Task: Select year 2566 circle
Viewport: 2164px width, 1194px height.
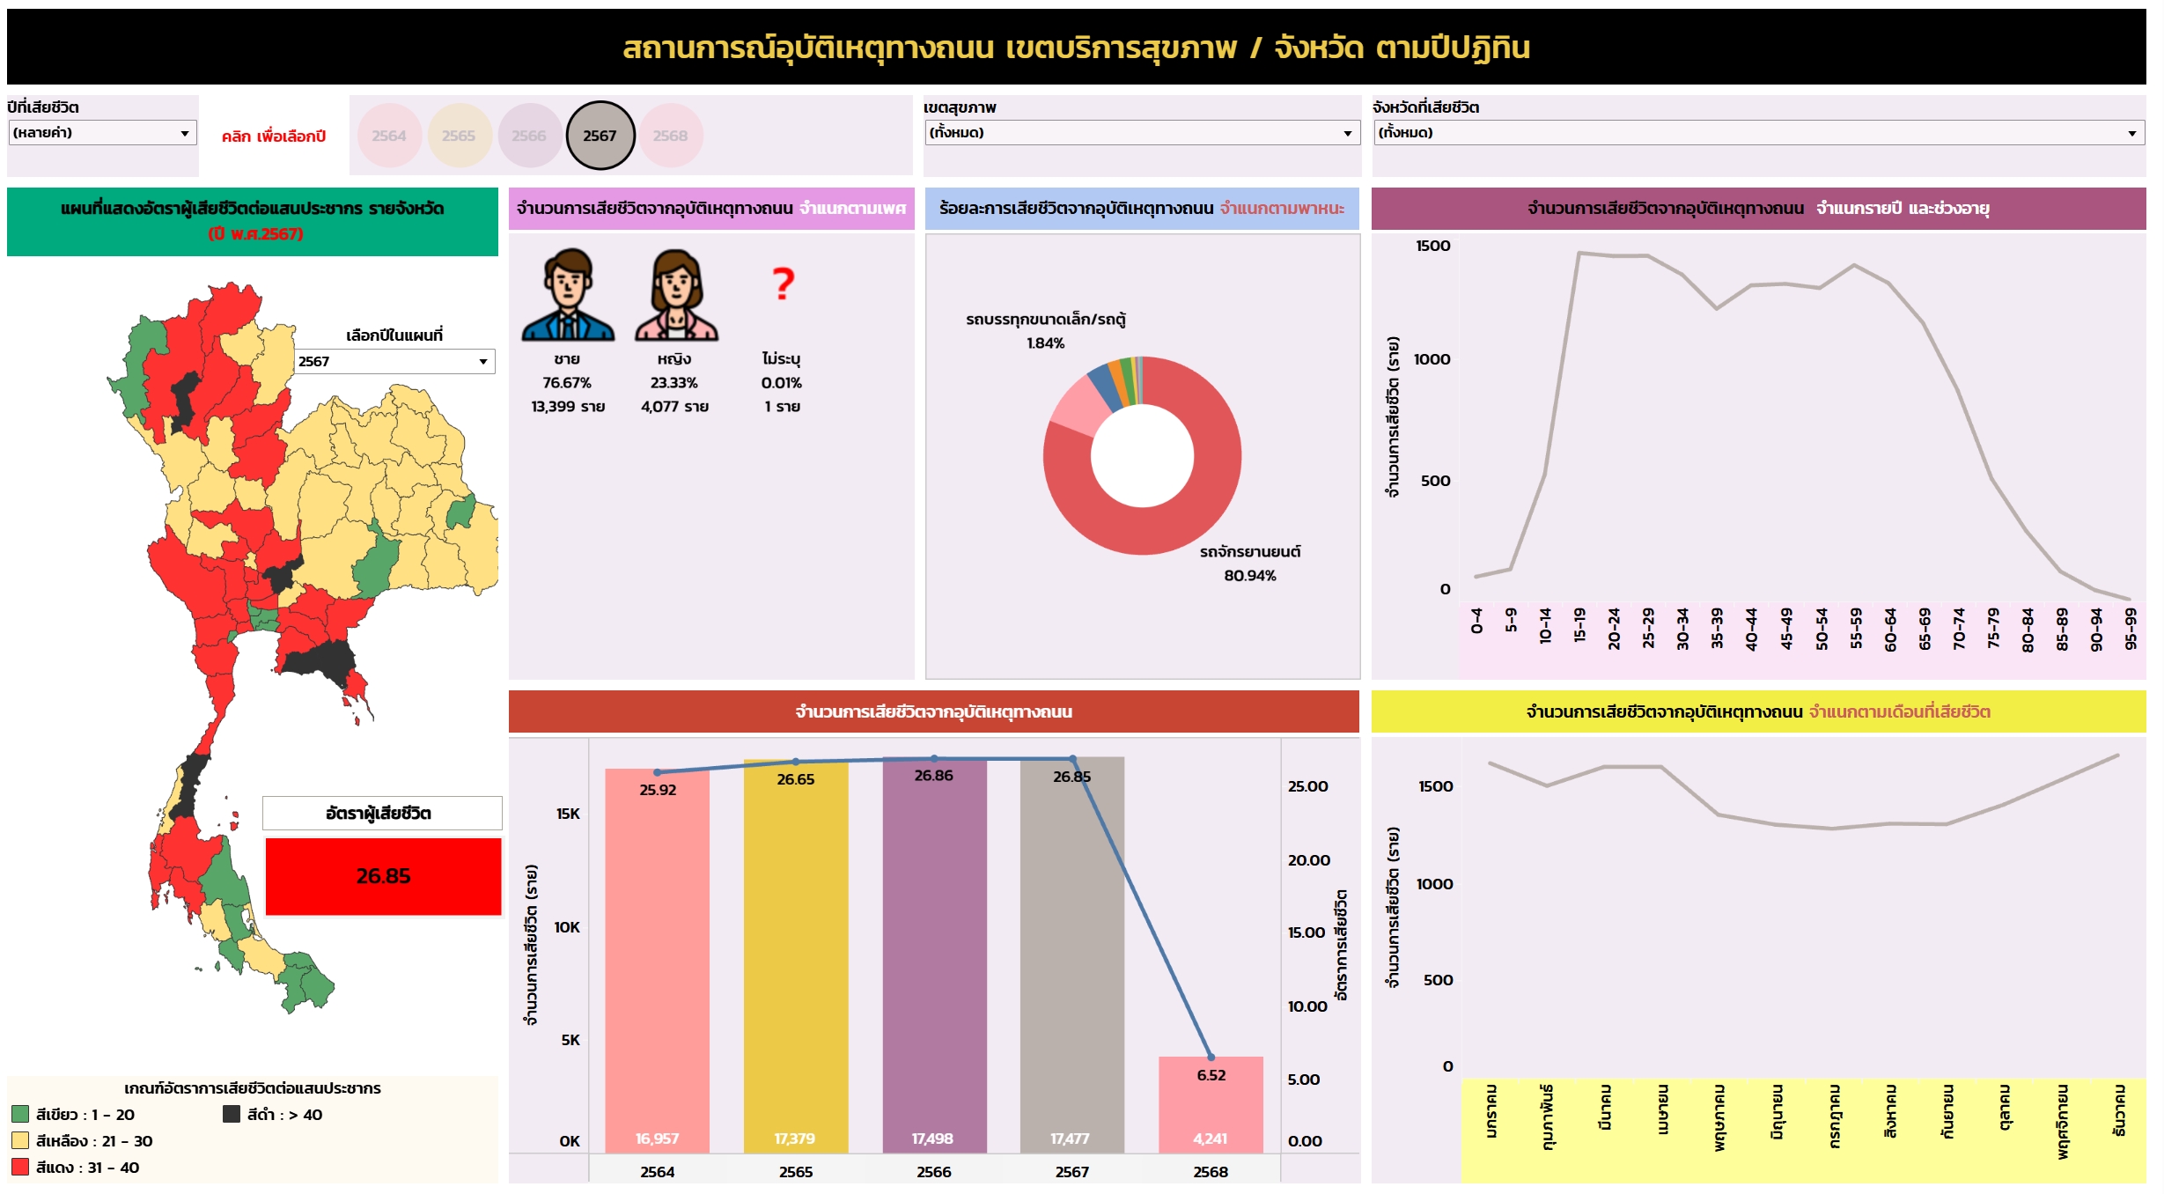Action: click(x=529, y=136)
